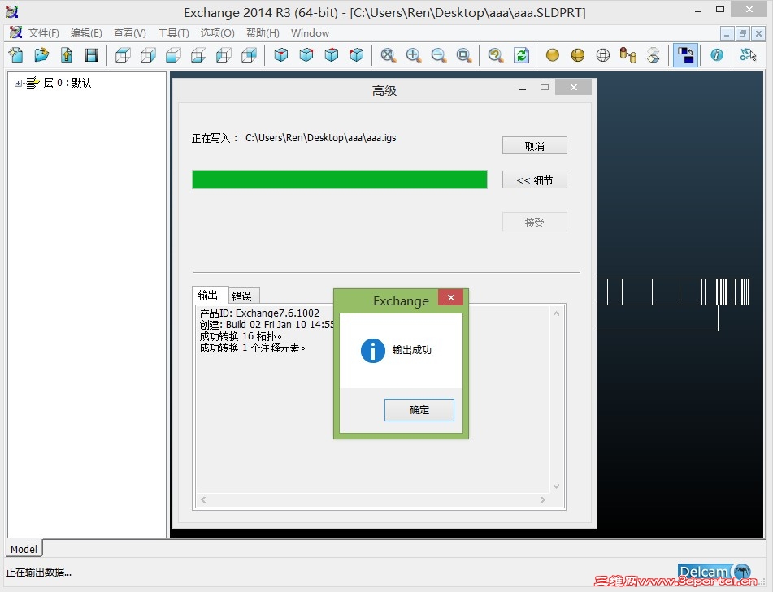The height and width of the screenshot is (592, 773).
Task: Click the 成功转换 1 个注释元素 log line
Action: pos(253,348)
